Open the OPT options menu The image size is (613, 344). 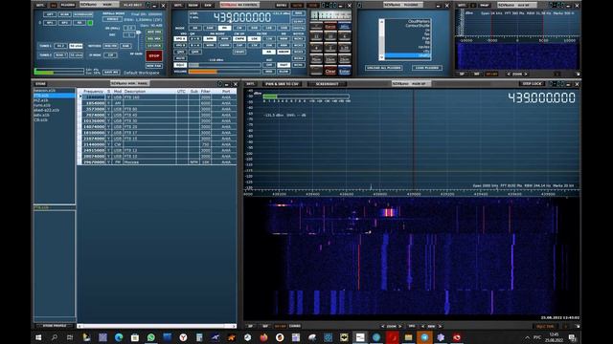tap(50, 14)
